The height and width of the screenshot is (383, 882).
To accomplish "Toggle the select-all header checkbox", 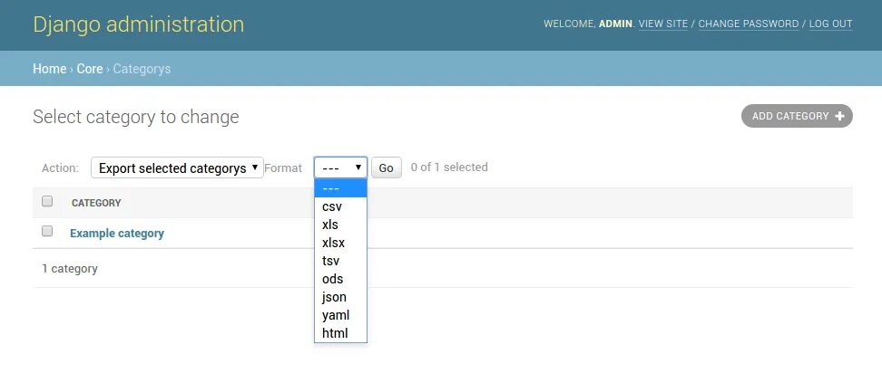I will pyautogui.click(x=47, y=201).
